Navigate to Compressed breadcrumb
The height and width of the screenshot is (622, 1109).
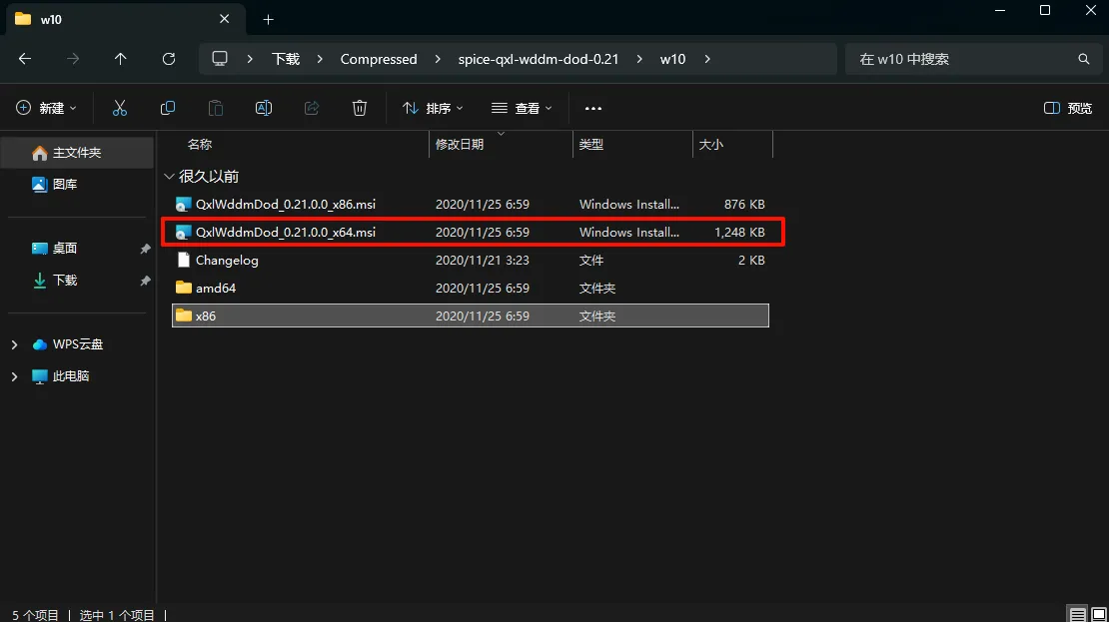coord(379,59)
